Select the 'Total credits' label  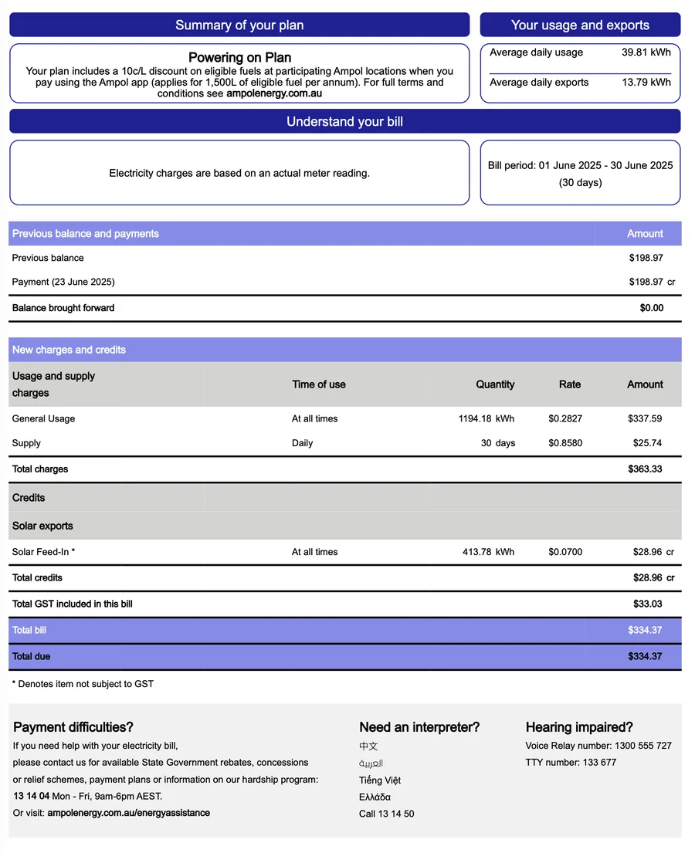(x=37, y=577)
